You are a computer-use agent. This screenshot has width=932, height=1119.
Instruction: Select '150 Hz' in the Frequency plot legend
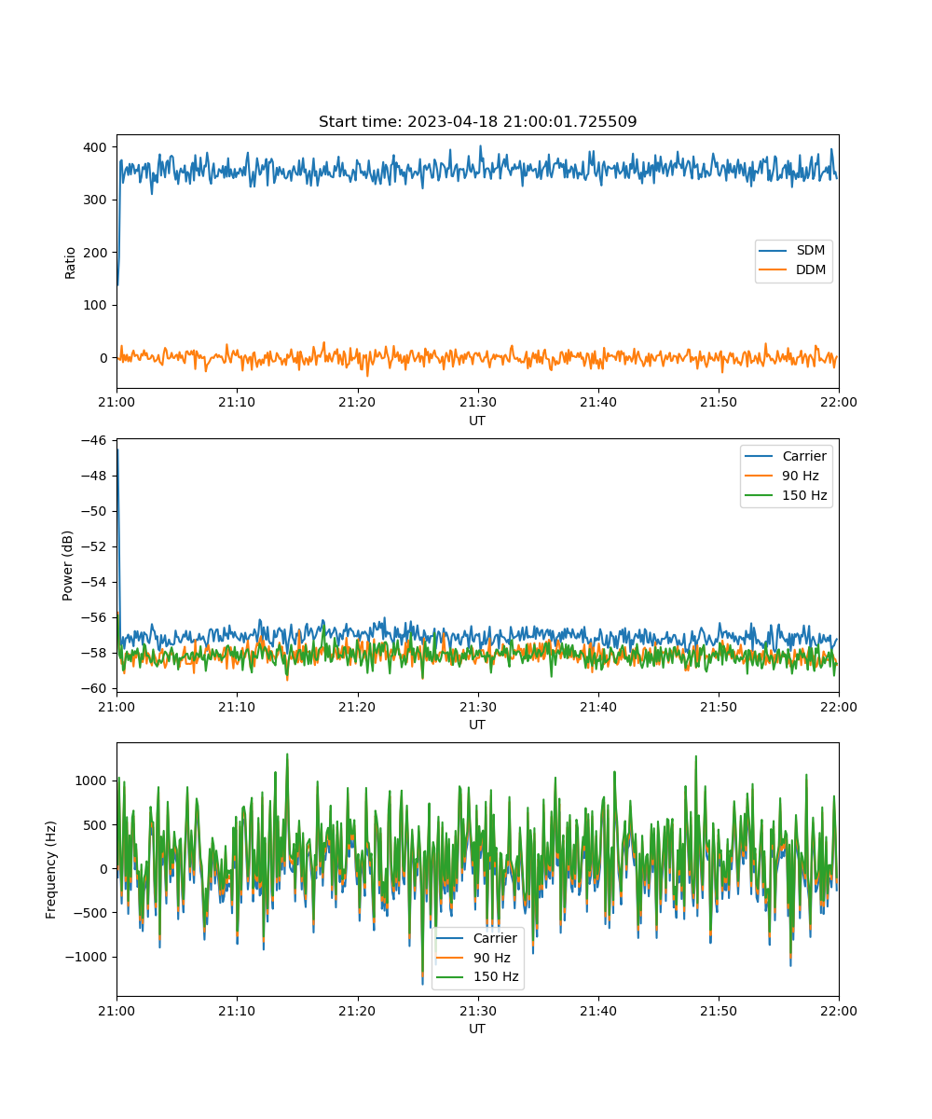coord(495,977)
